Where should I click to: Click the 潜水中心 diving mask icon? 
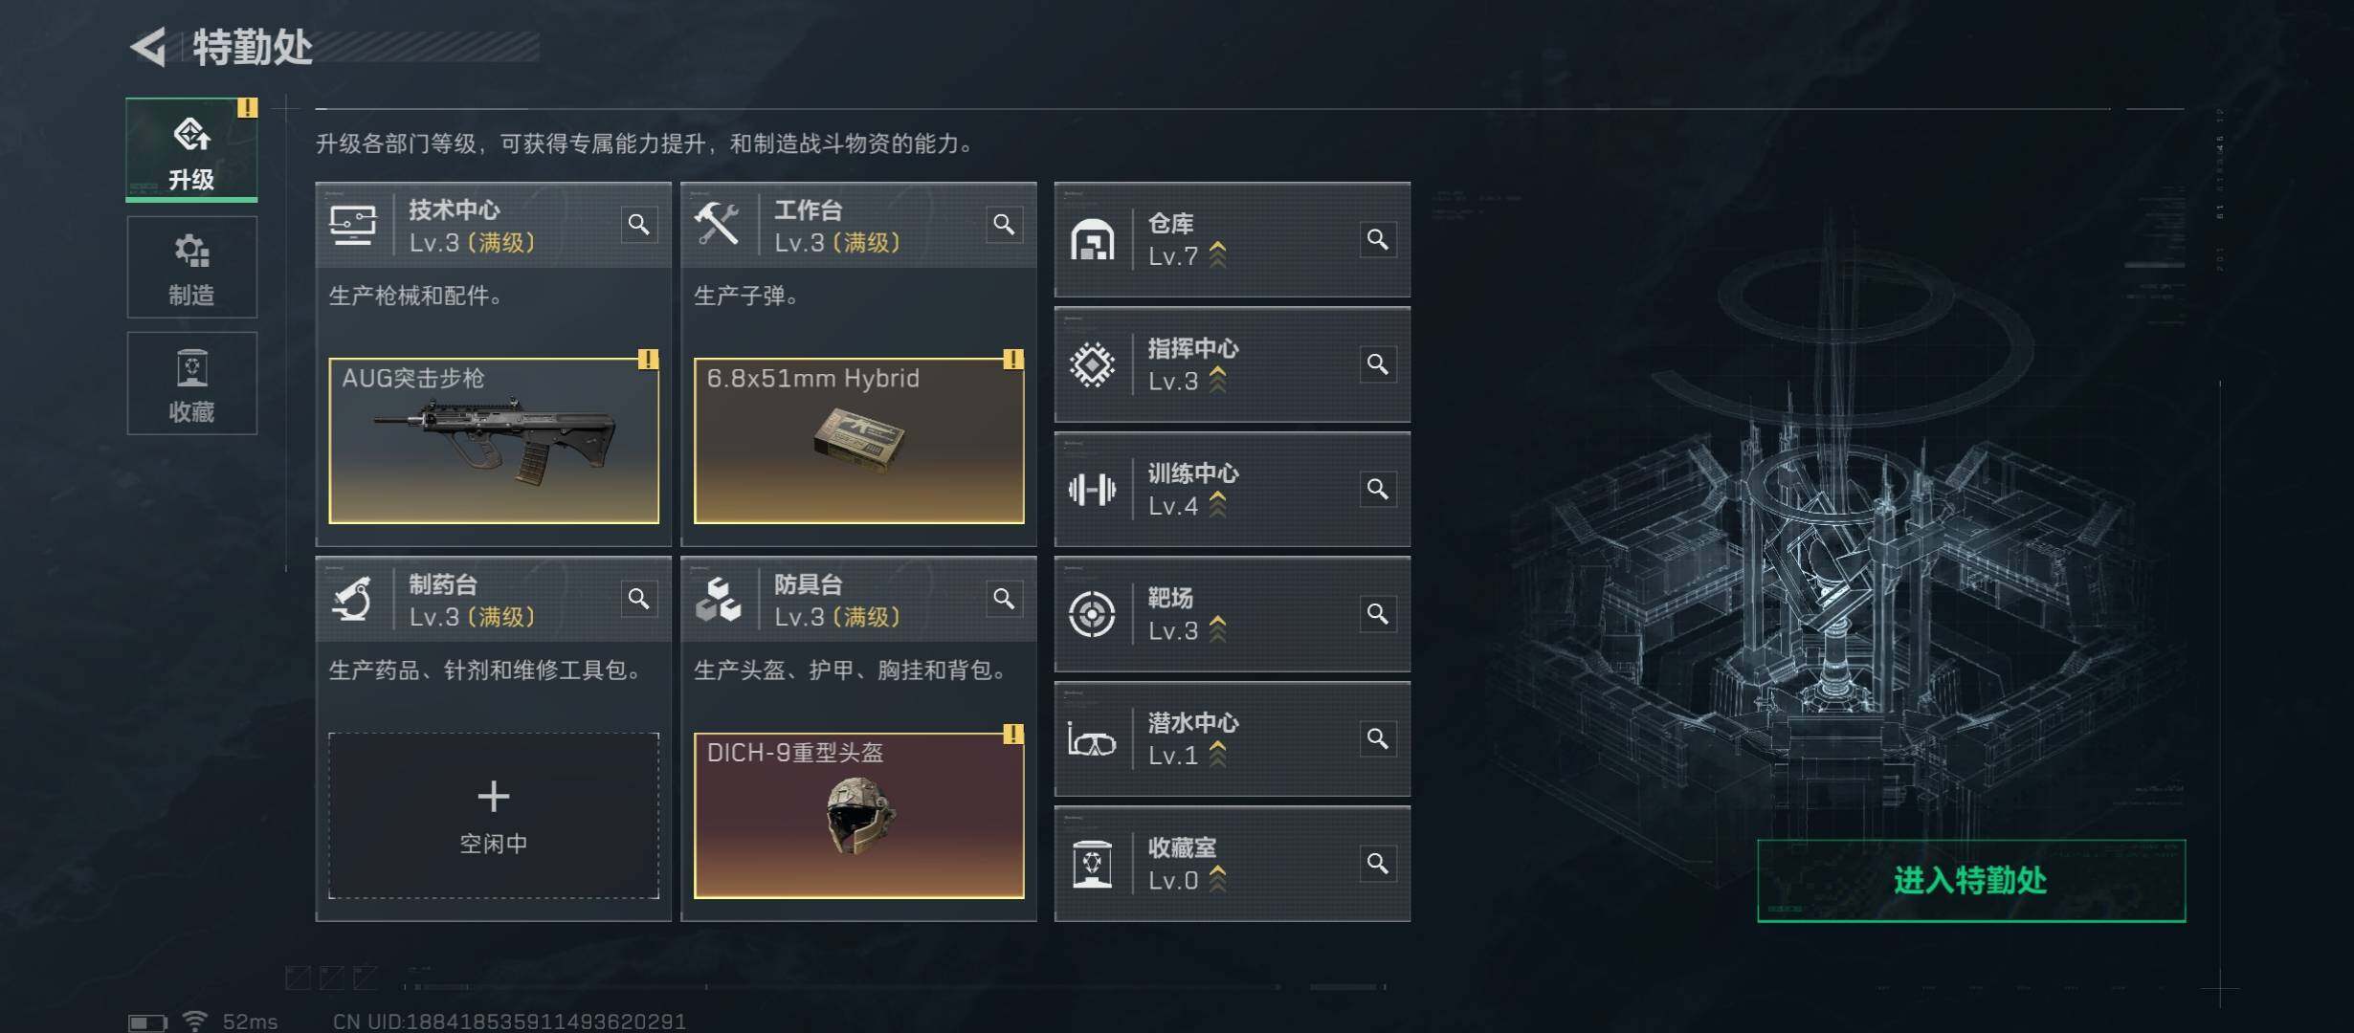1092,740
